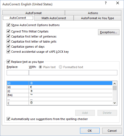Click the list scroll up arrow

(115, 84)
